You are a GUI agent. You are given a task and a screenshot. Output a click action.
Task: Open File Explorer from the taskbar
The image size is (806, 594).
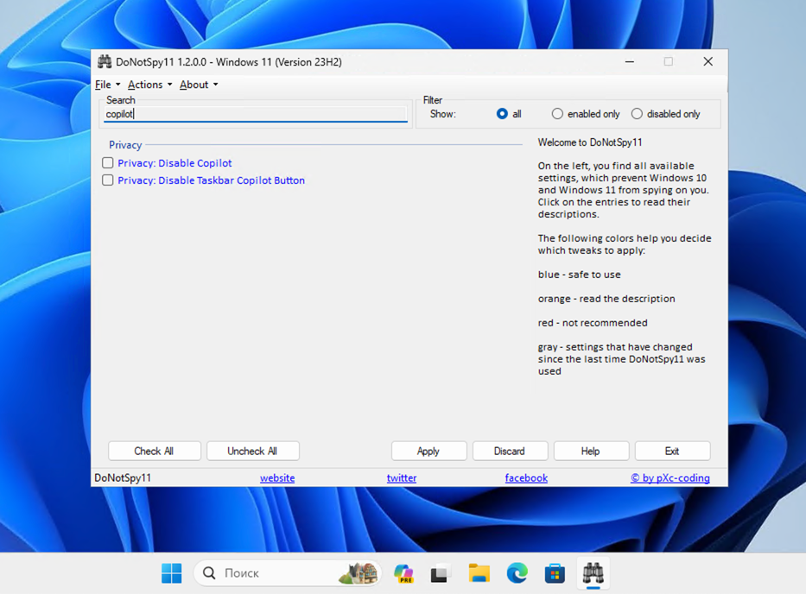(x=479, y=573)
